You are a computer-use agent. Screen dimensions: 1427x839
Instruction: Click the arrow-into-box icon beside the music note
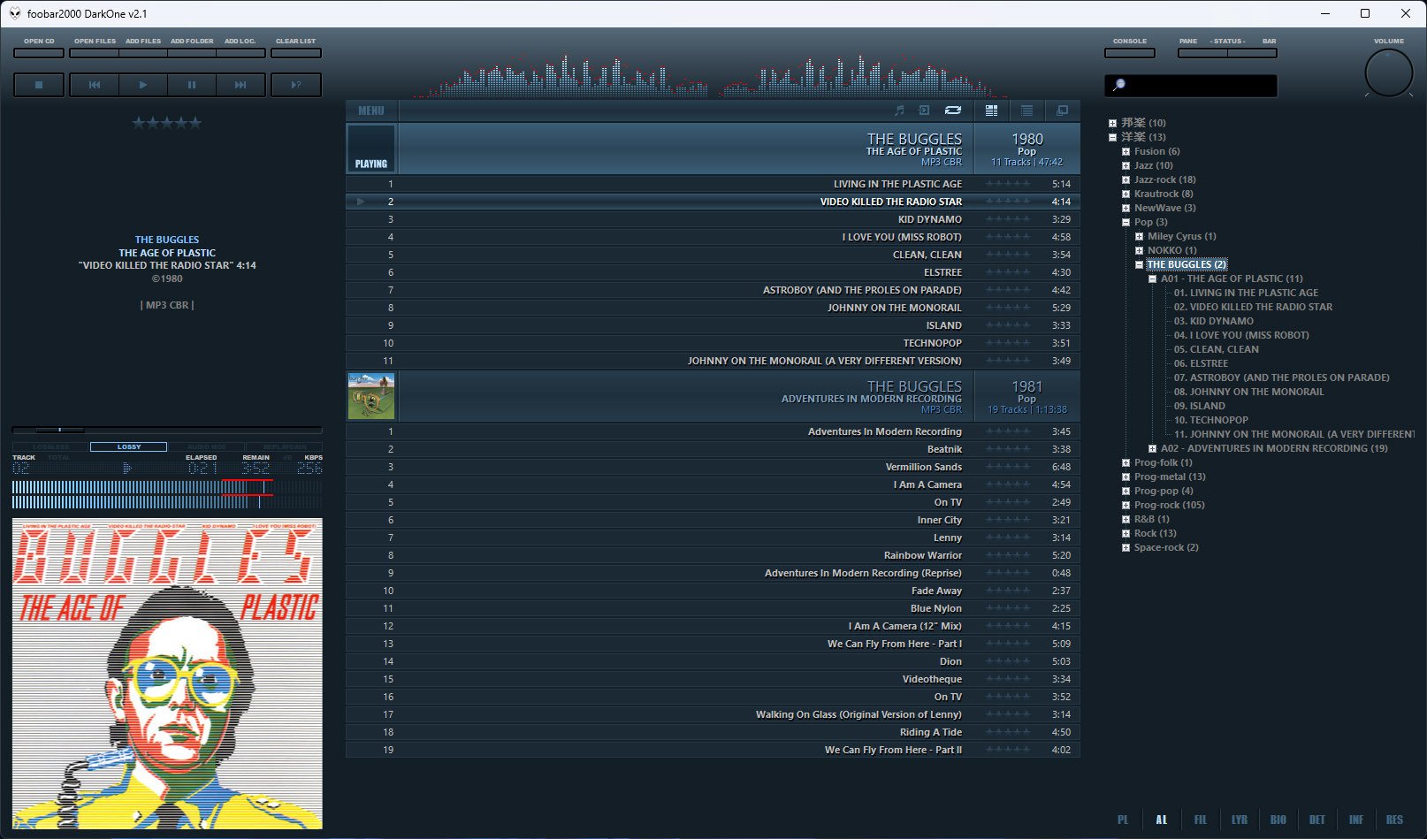[x=924, y=111]
